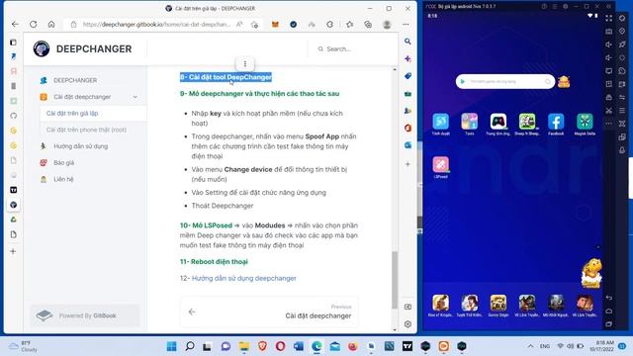633x356 pixels.
Task: Open Edge sidebar shopping tag
Action: 407,76
